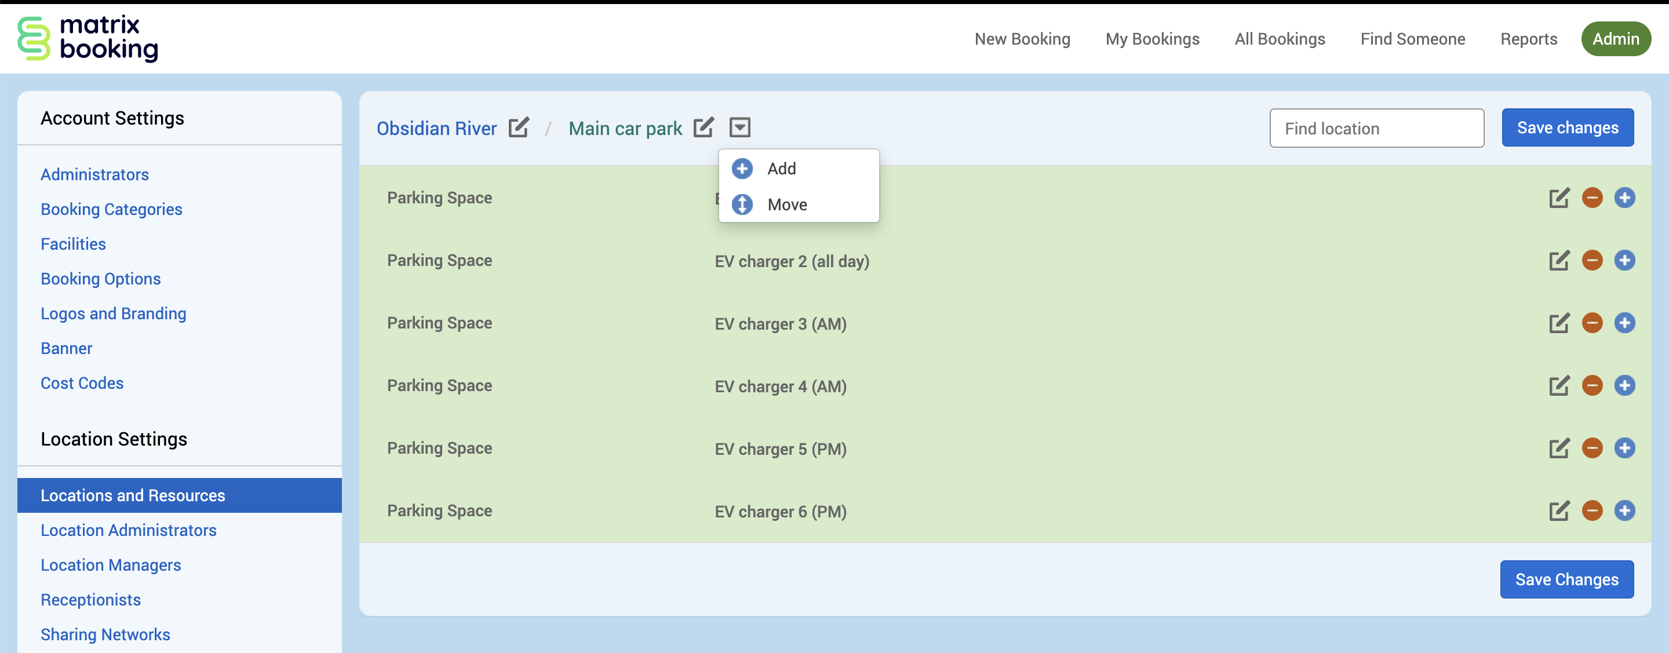Viewport: 1669px width, 653px height.
Task: Click the Find location search field
Action: click(1376, 128)
